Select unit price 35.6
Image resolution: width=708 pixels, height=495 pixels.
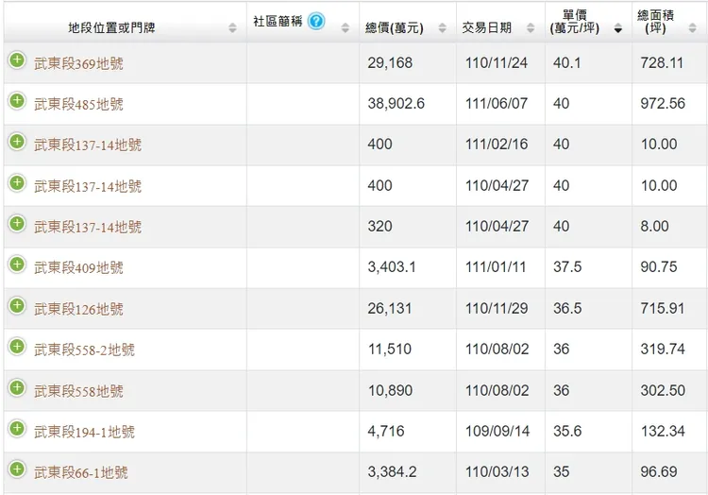(x=567, y=431)
